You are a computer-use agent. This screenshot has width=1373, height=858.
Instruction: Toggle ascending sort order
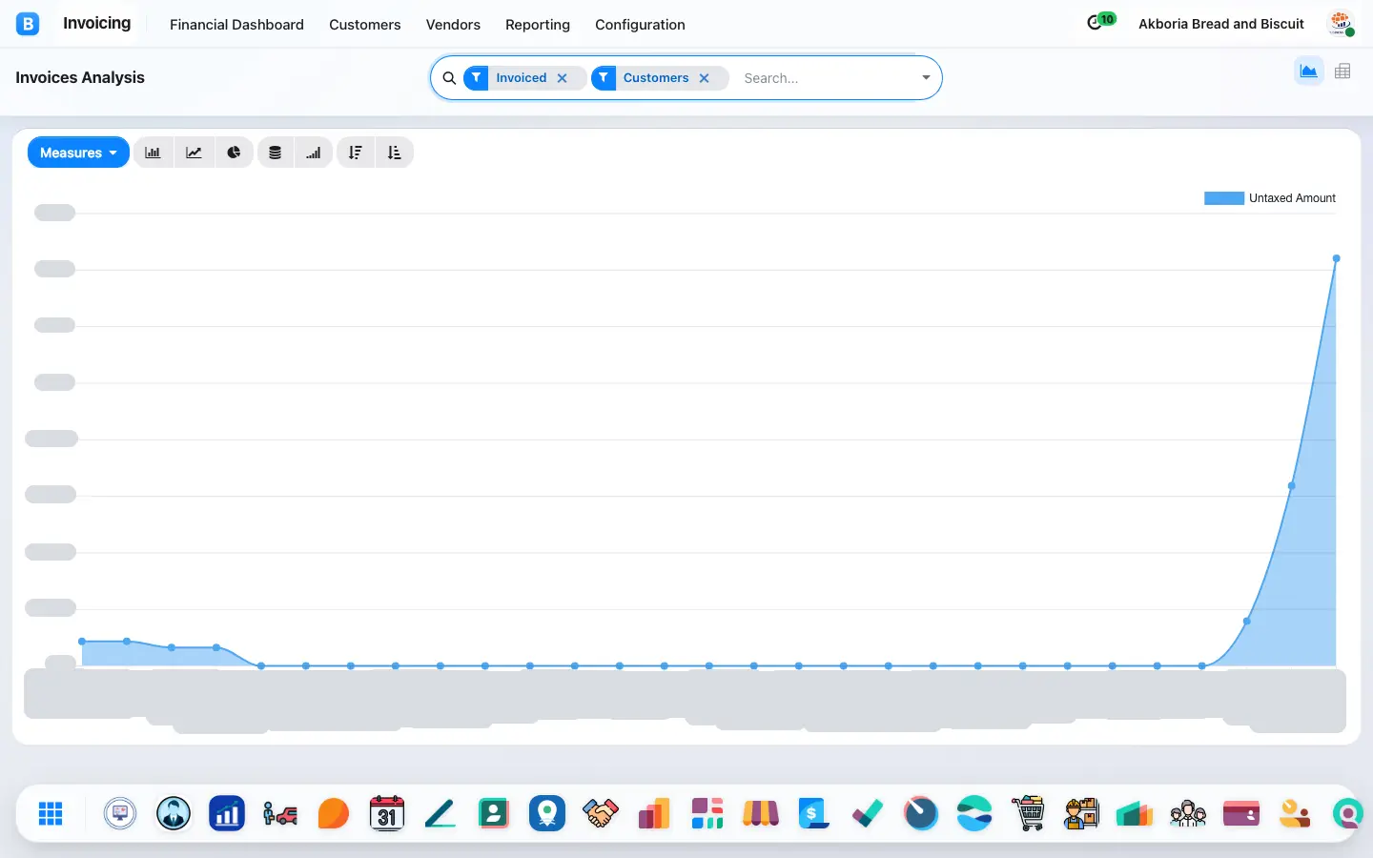point(395,153)
